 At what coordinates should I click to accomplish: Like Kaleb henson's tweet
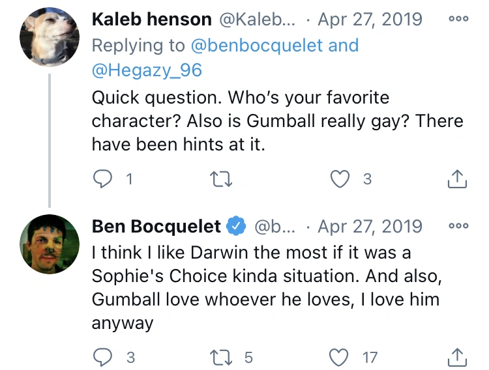[340, 178]
